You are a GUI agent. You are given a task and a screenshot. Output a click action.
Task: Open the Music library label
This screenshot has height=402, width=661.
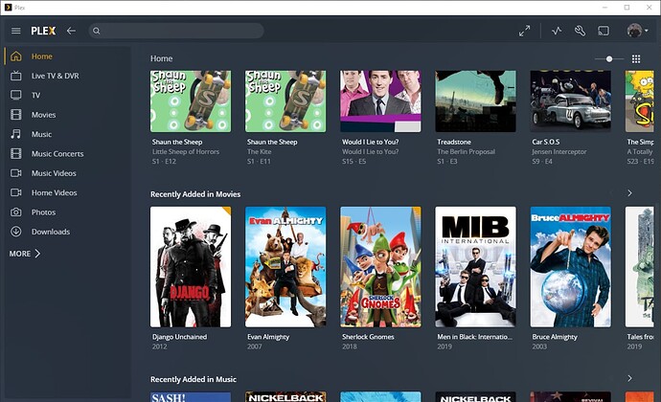click(x=41, y=134)
